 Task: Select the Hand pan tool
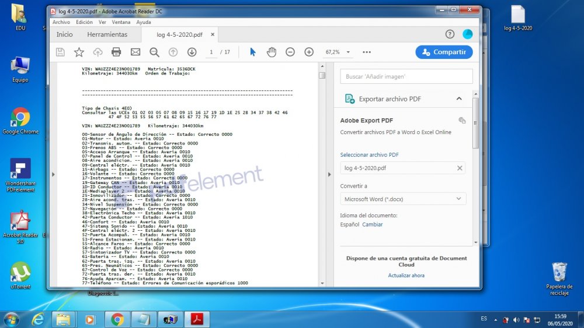pyautogui.click(x=272, y=52)
